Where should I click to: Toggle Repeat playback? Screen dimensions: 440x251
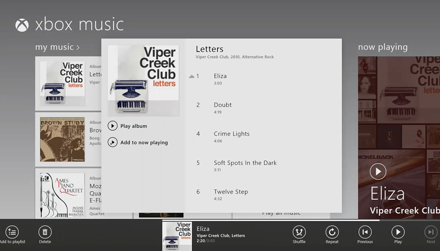pyautogui.click(x=332, y=232)
